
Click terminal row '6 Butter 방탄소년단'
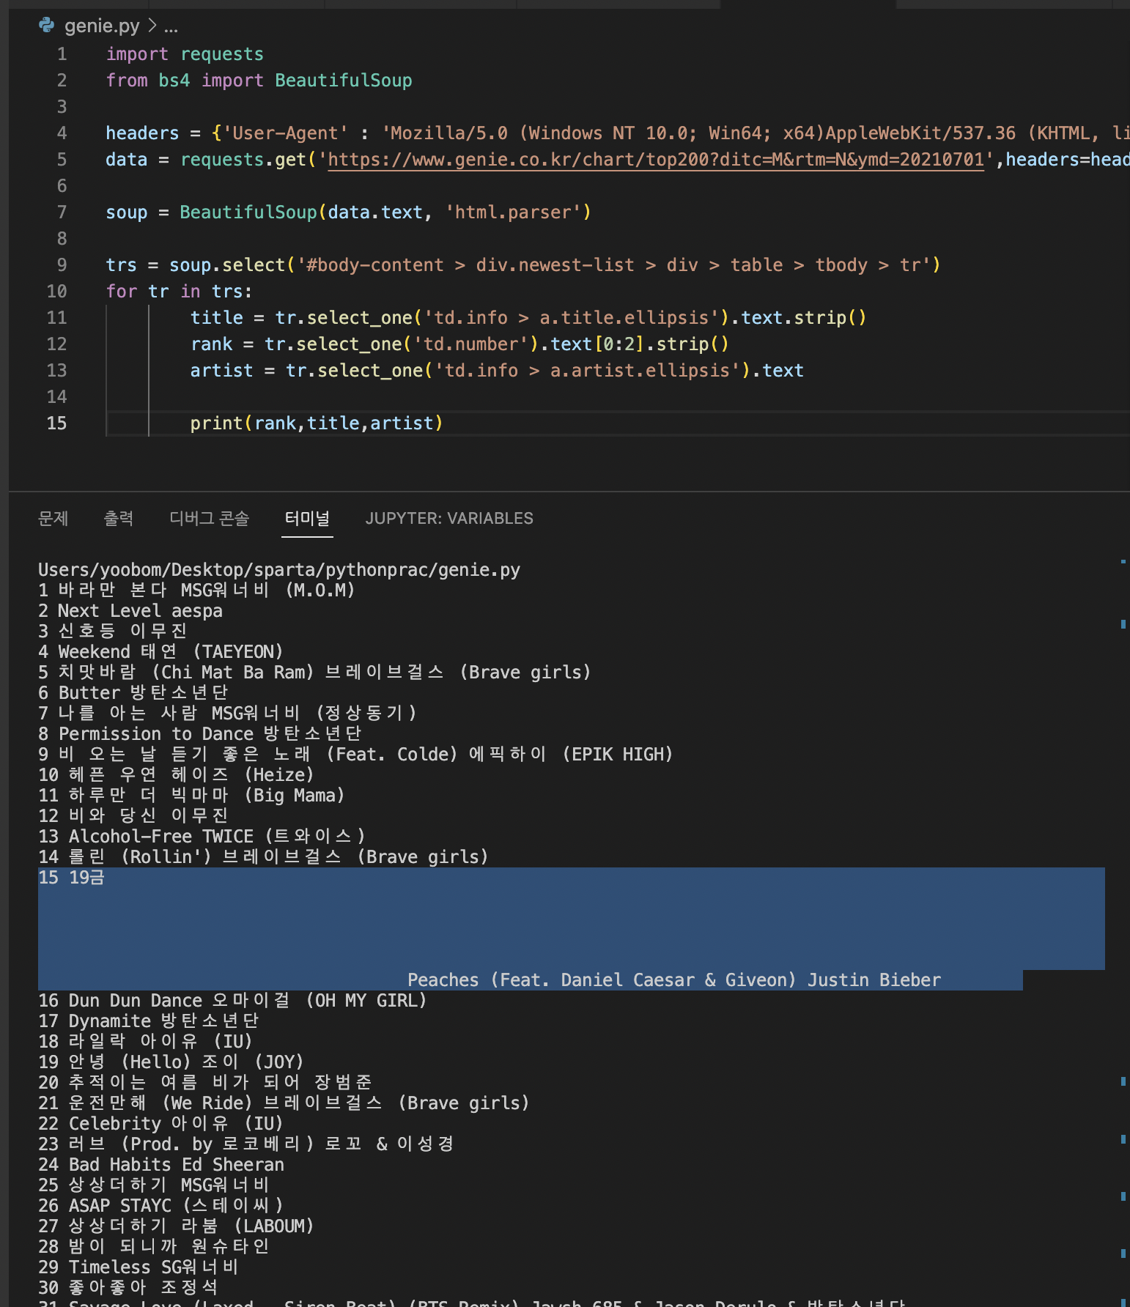click(133, 693)
